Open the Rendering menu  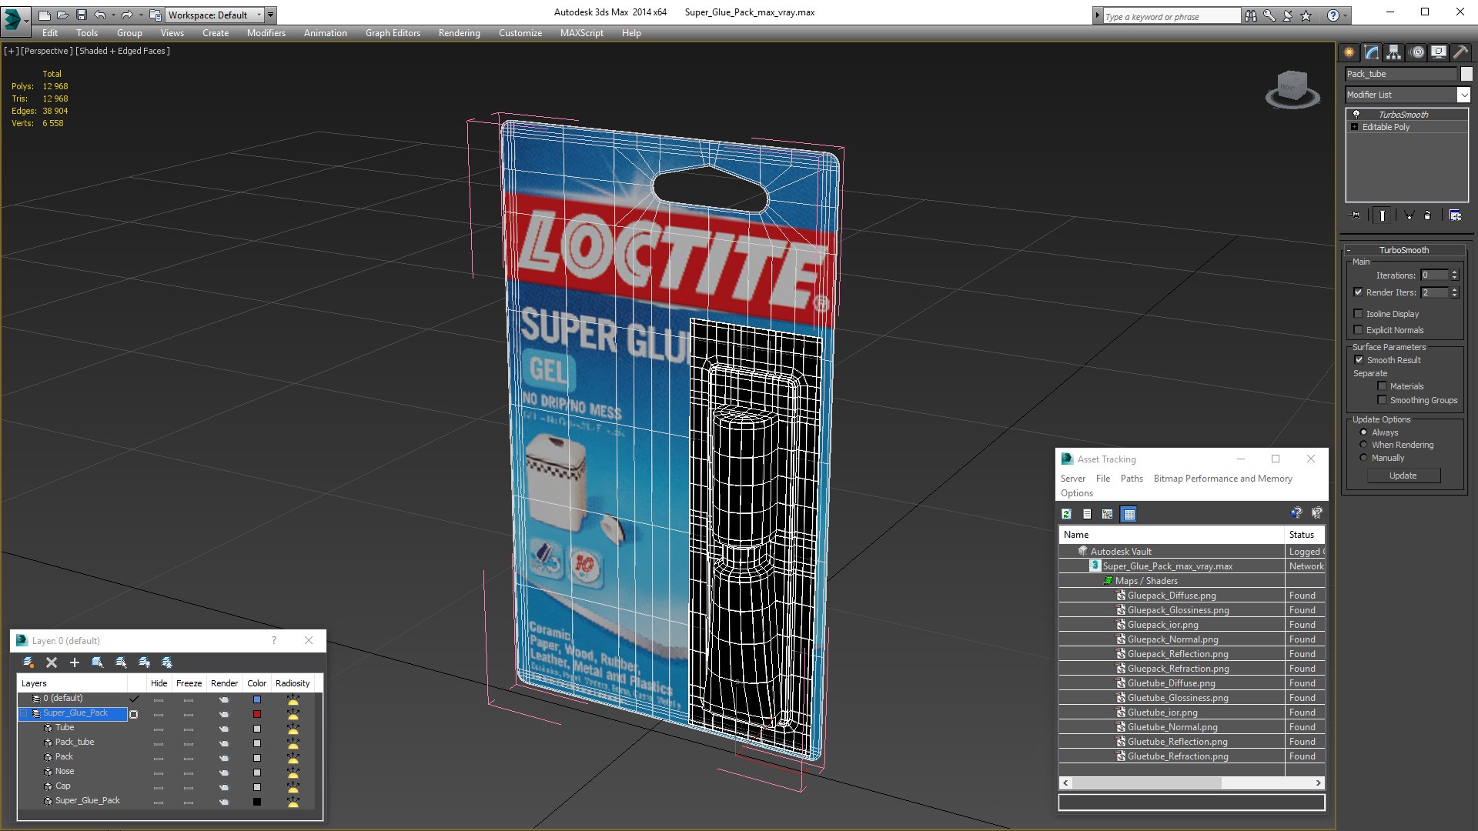[459, 33]
